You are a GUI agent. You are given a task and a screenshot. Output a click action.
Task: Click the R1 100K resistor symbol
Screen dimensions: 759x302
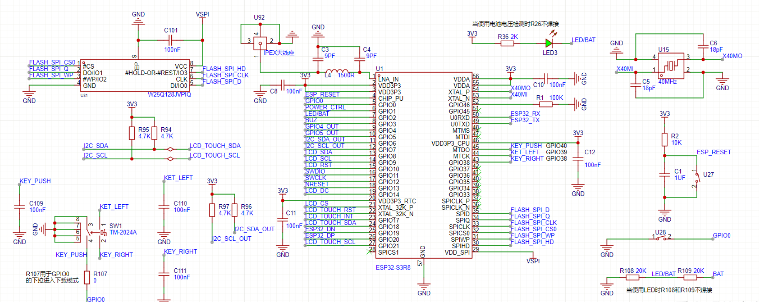pos(546,104)
